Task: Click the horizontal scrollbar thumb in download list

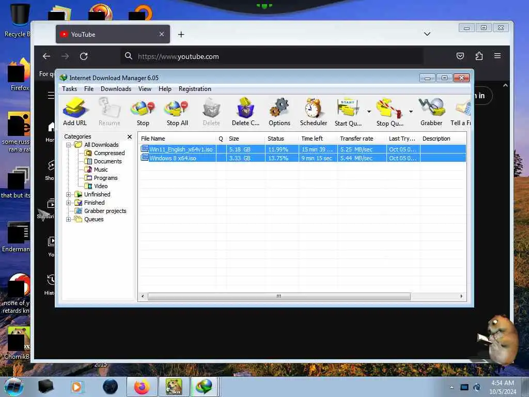Action: tap(279, 296)
